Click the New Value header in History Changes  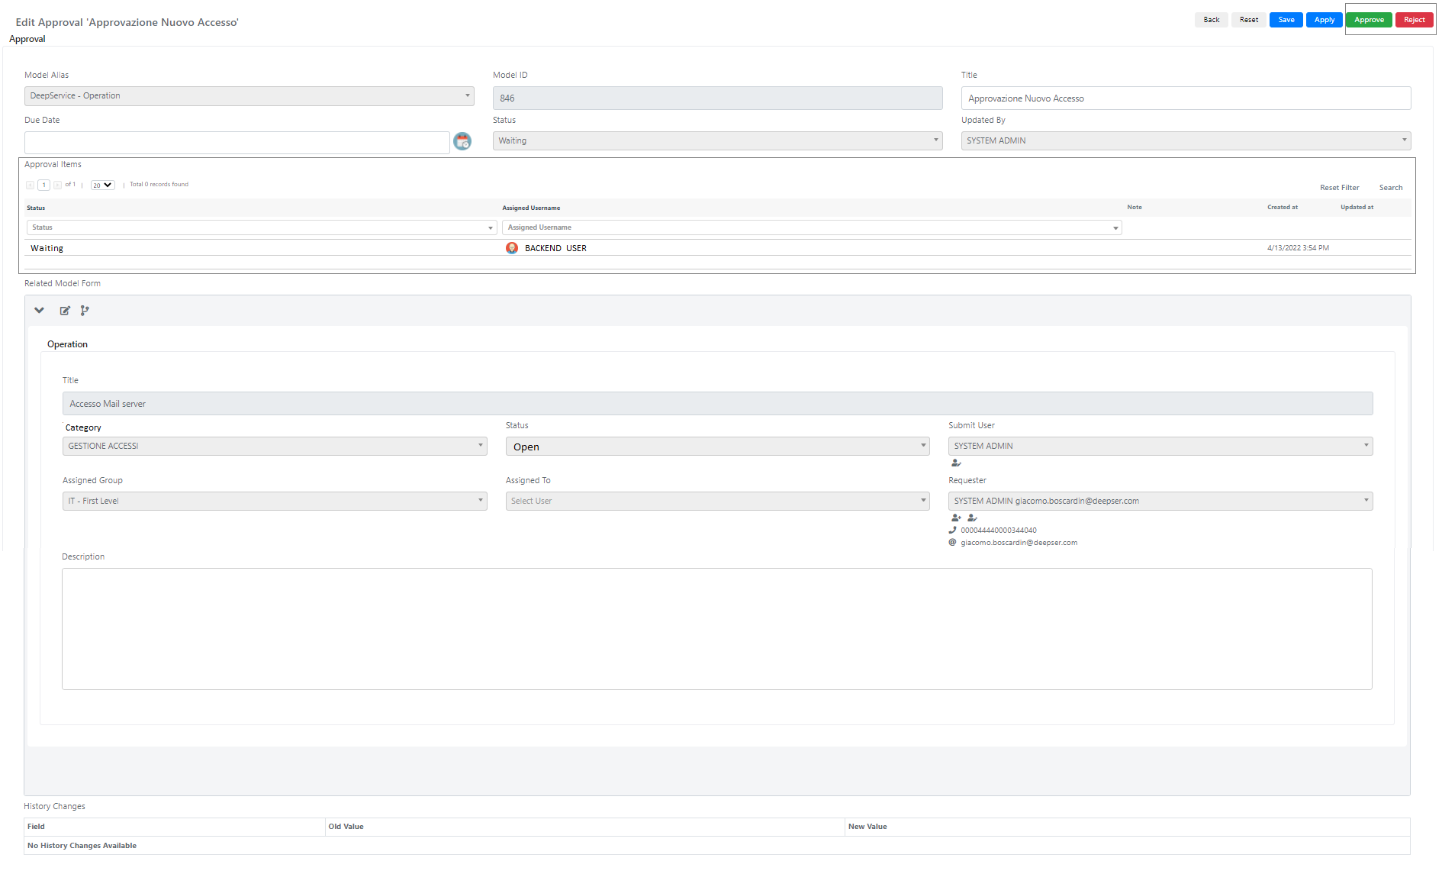(x=867, y=827)
